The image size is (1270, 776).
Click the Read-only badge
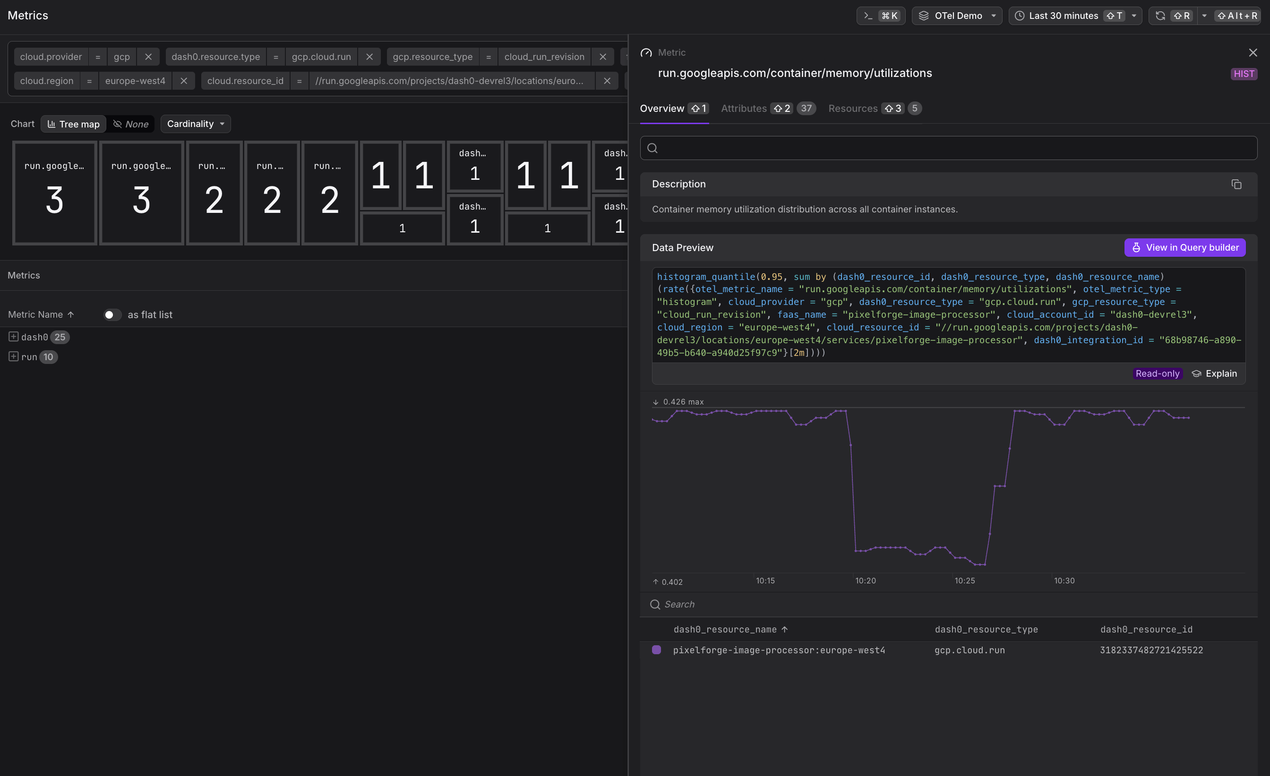point(1157,374)
